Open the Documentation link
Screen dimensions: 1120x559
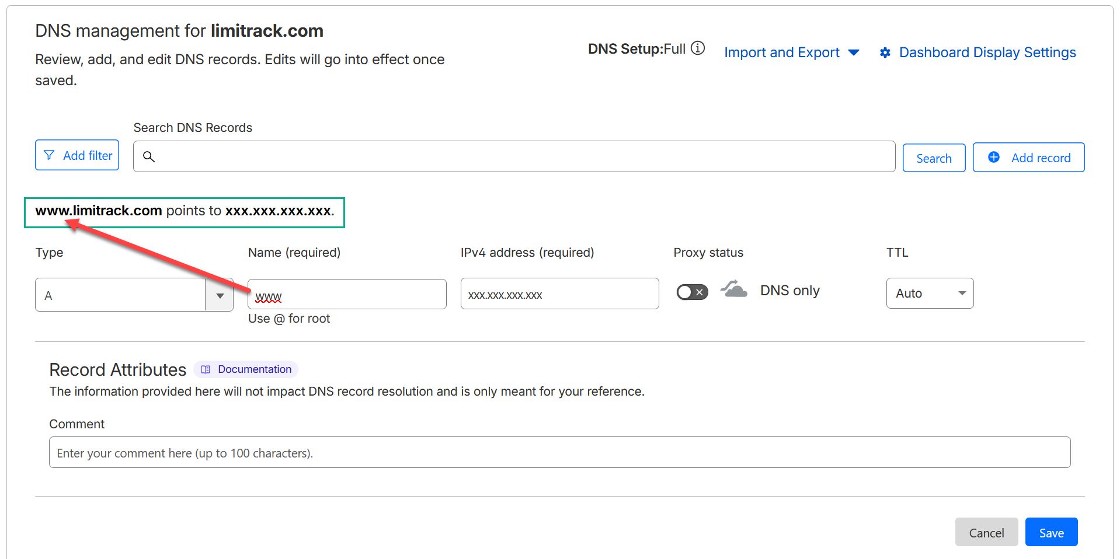254,369
